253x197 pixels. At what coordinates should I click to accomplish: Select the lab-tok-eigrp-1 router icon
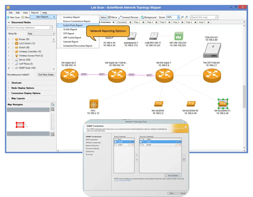(164, 75)
